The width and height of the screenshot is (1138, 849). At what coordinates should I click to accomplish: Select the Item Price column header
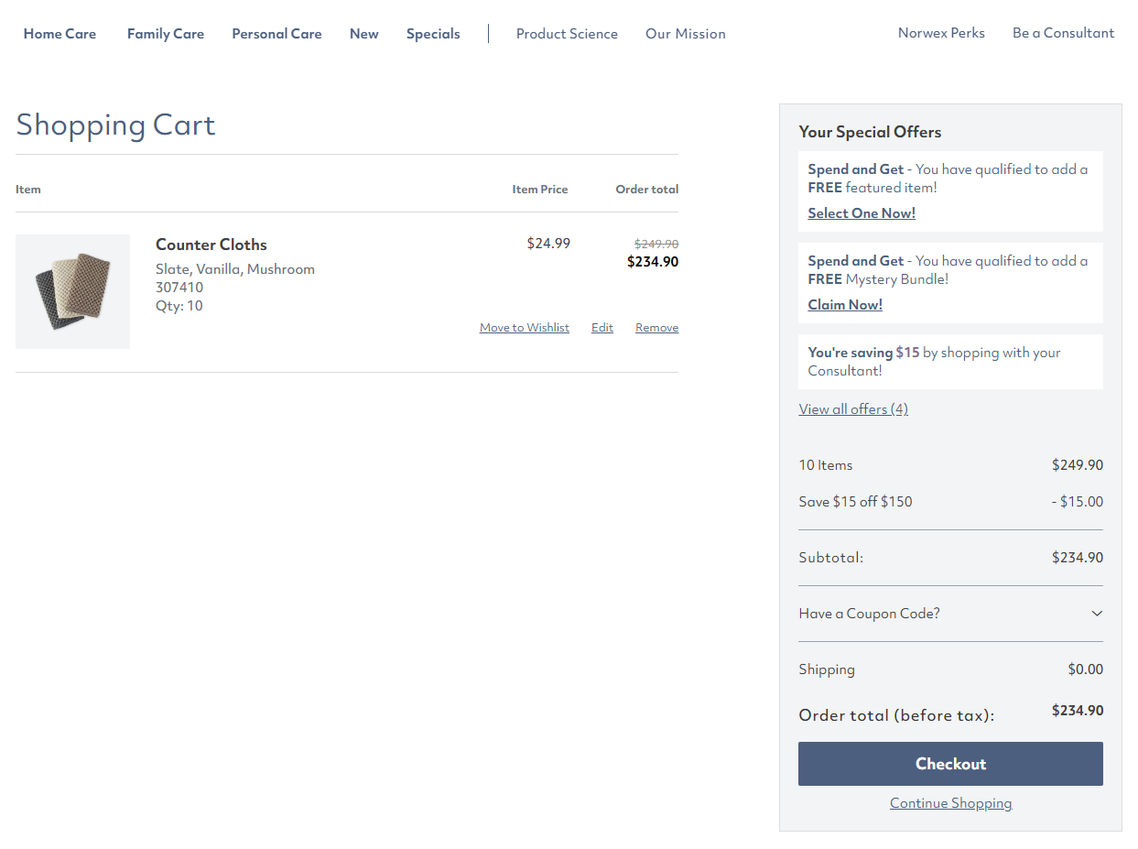click(540, 190)
